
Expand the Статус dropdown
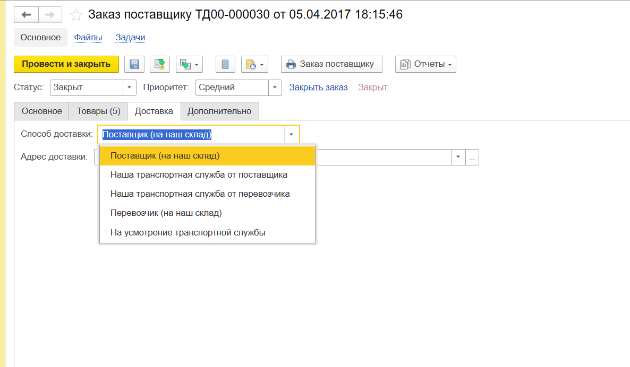(130, 88)
